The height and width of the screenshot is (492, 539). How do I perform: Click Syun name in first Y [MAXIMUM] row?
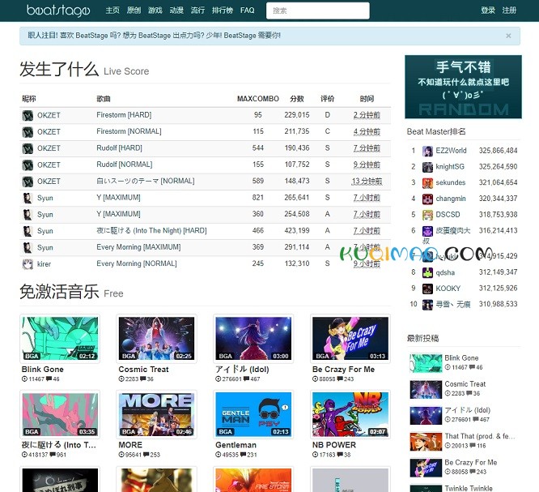45,198
